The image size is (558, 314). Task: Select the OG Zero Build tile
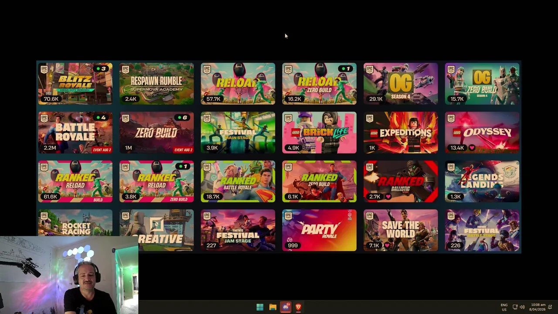click(x=482, y=84)
